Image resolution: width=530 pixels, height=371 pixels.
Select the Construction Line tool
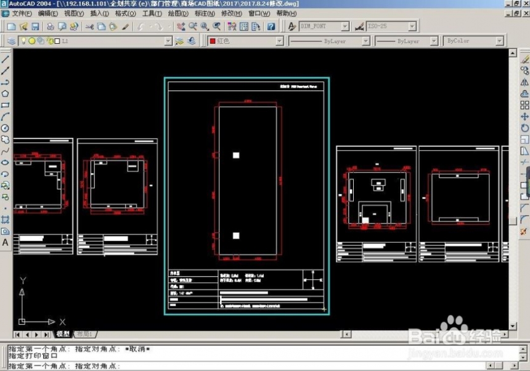pyautogui.click(x=6, y=71)
